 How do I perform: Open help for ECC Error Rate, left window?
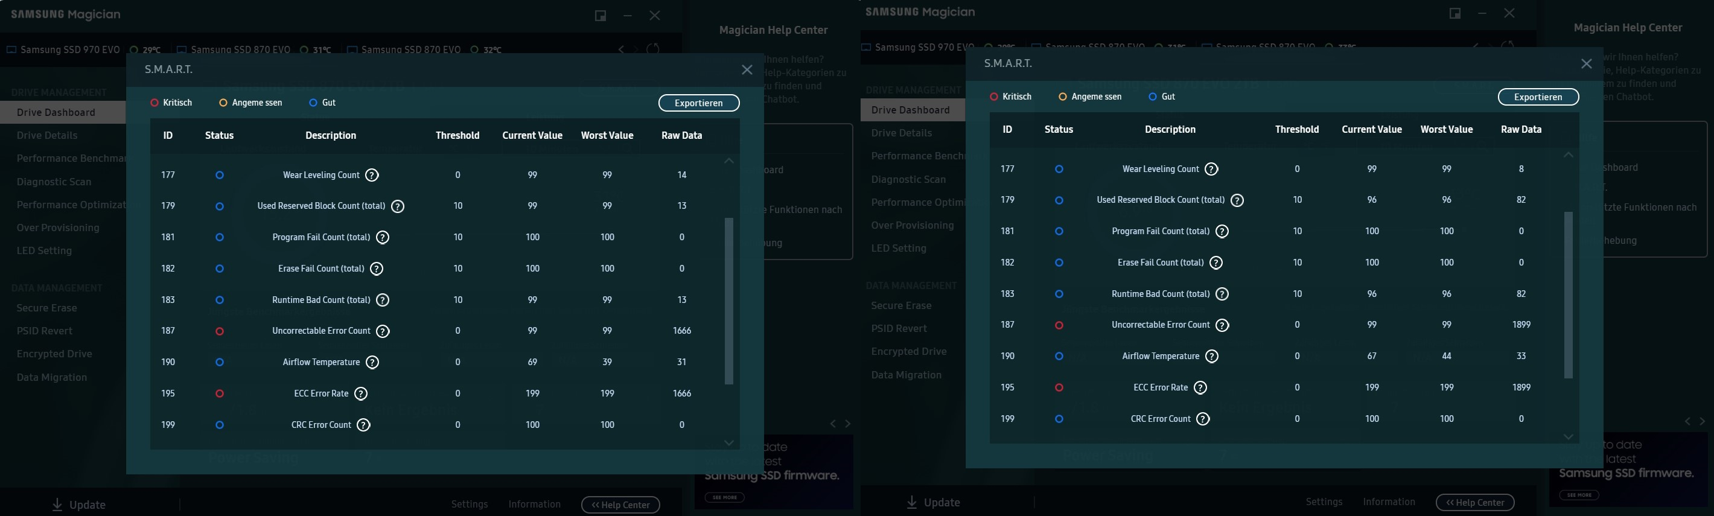(361, 393)
